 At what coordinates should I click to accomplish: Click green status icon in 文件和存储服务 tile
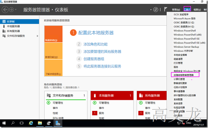pyautogui.click(x=48, y=103)
